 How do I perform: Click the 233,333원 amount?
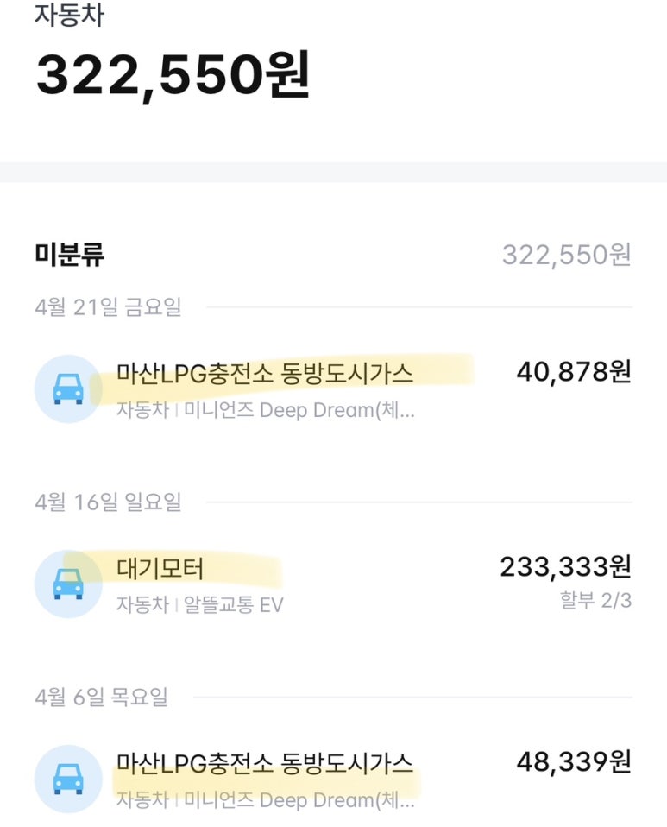click(565, 567)
